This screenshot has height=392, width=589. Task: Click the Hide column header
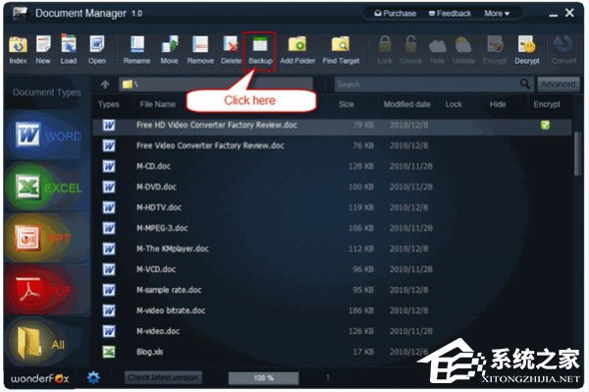[x=498, y=104]
